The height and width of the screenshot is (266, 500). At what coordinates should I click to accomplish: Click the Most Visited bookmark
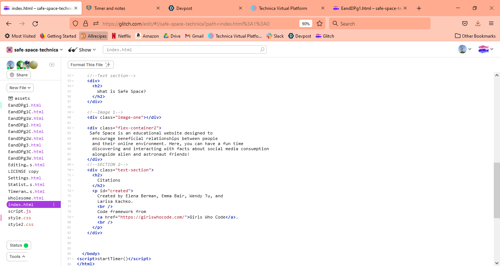pos(20,36)
